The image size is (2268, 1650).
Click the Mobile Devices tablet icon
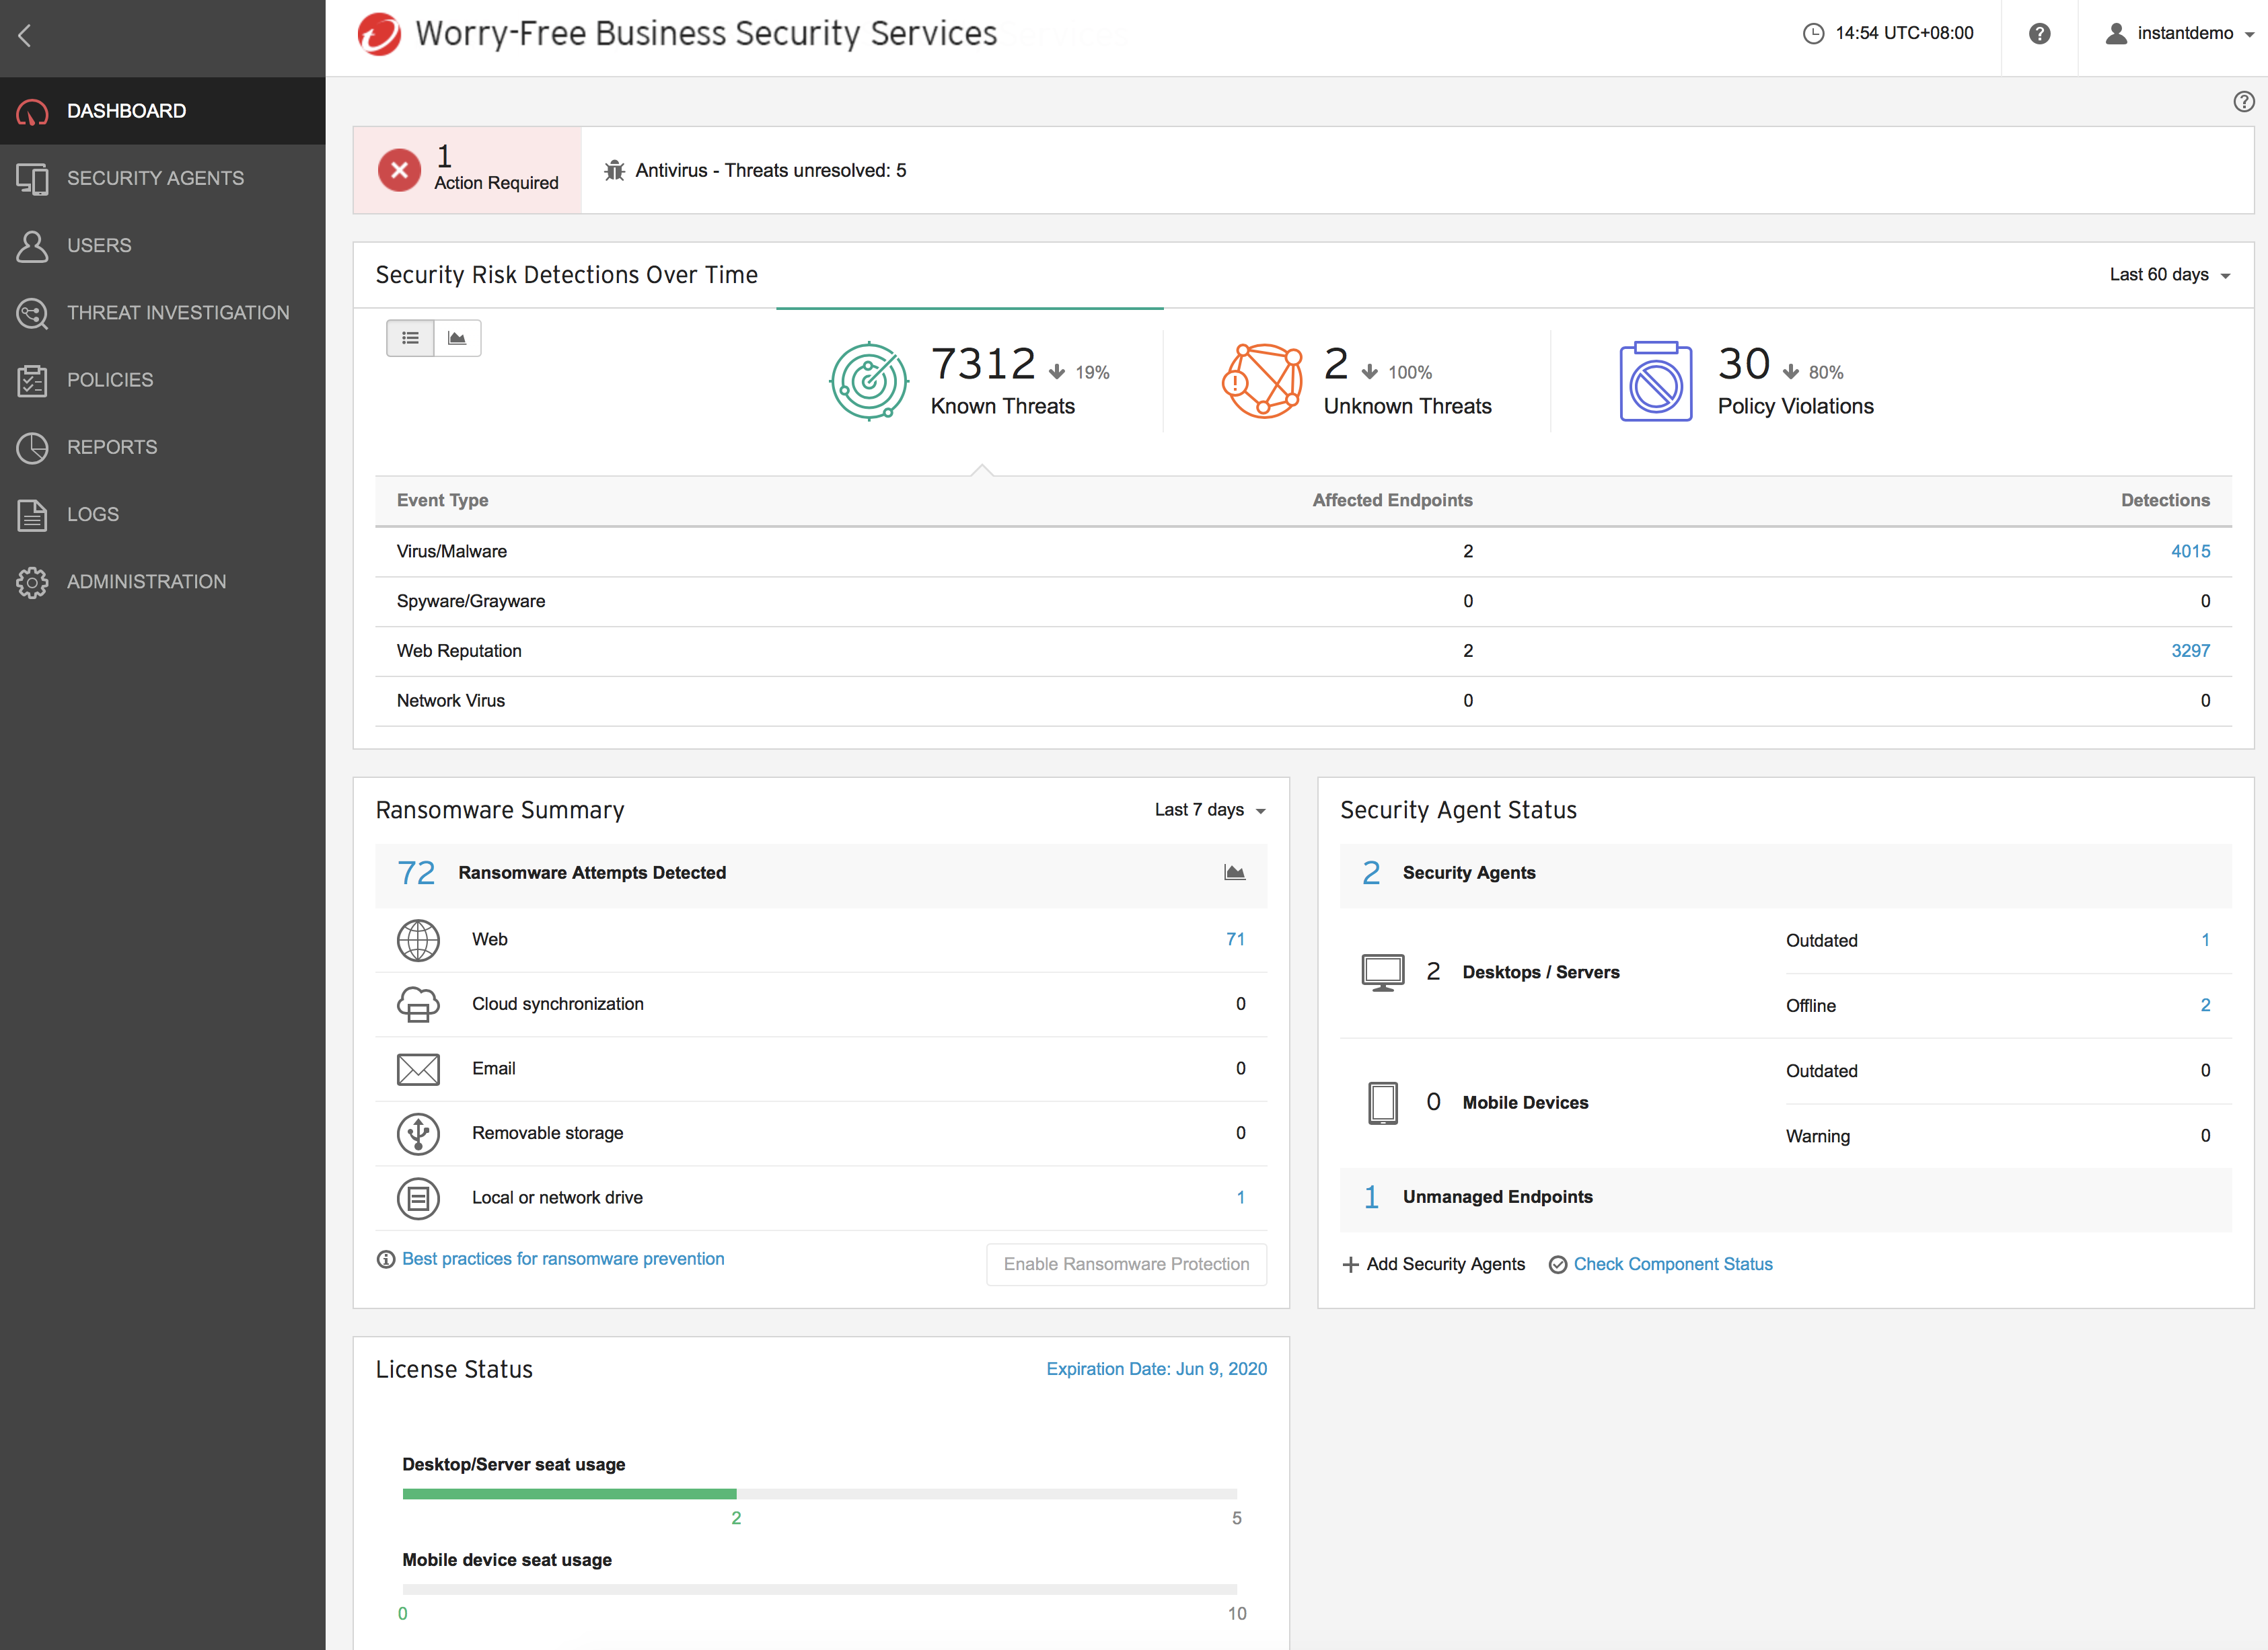click(x=1383, y=1103)
